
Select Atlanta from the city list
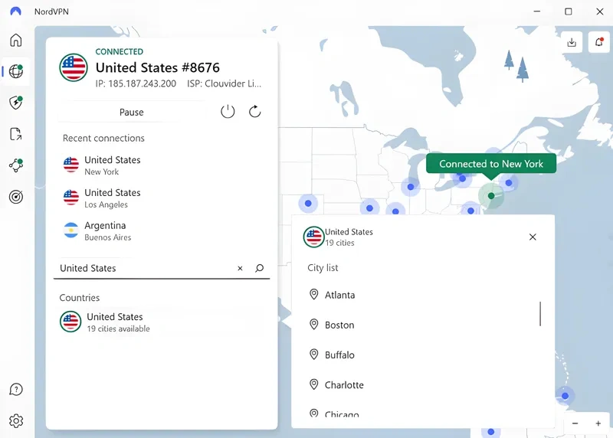pyautogui.click(x=339, y=295)
